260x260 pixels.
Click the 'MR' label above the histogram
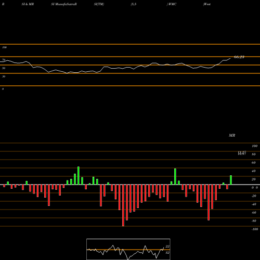coord(232,135)
